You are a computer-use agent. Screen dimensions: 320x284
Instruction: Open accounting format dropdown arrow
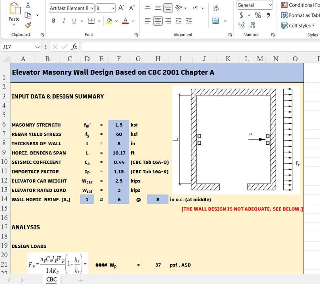pyautogui.click(x=249, y=15)
